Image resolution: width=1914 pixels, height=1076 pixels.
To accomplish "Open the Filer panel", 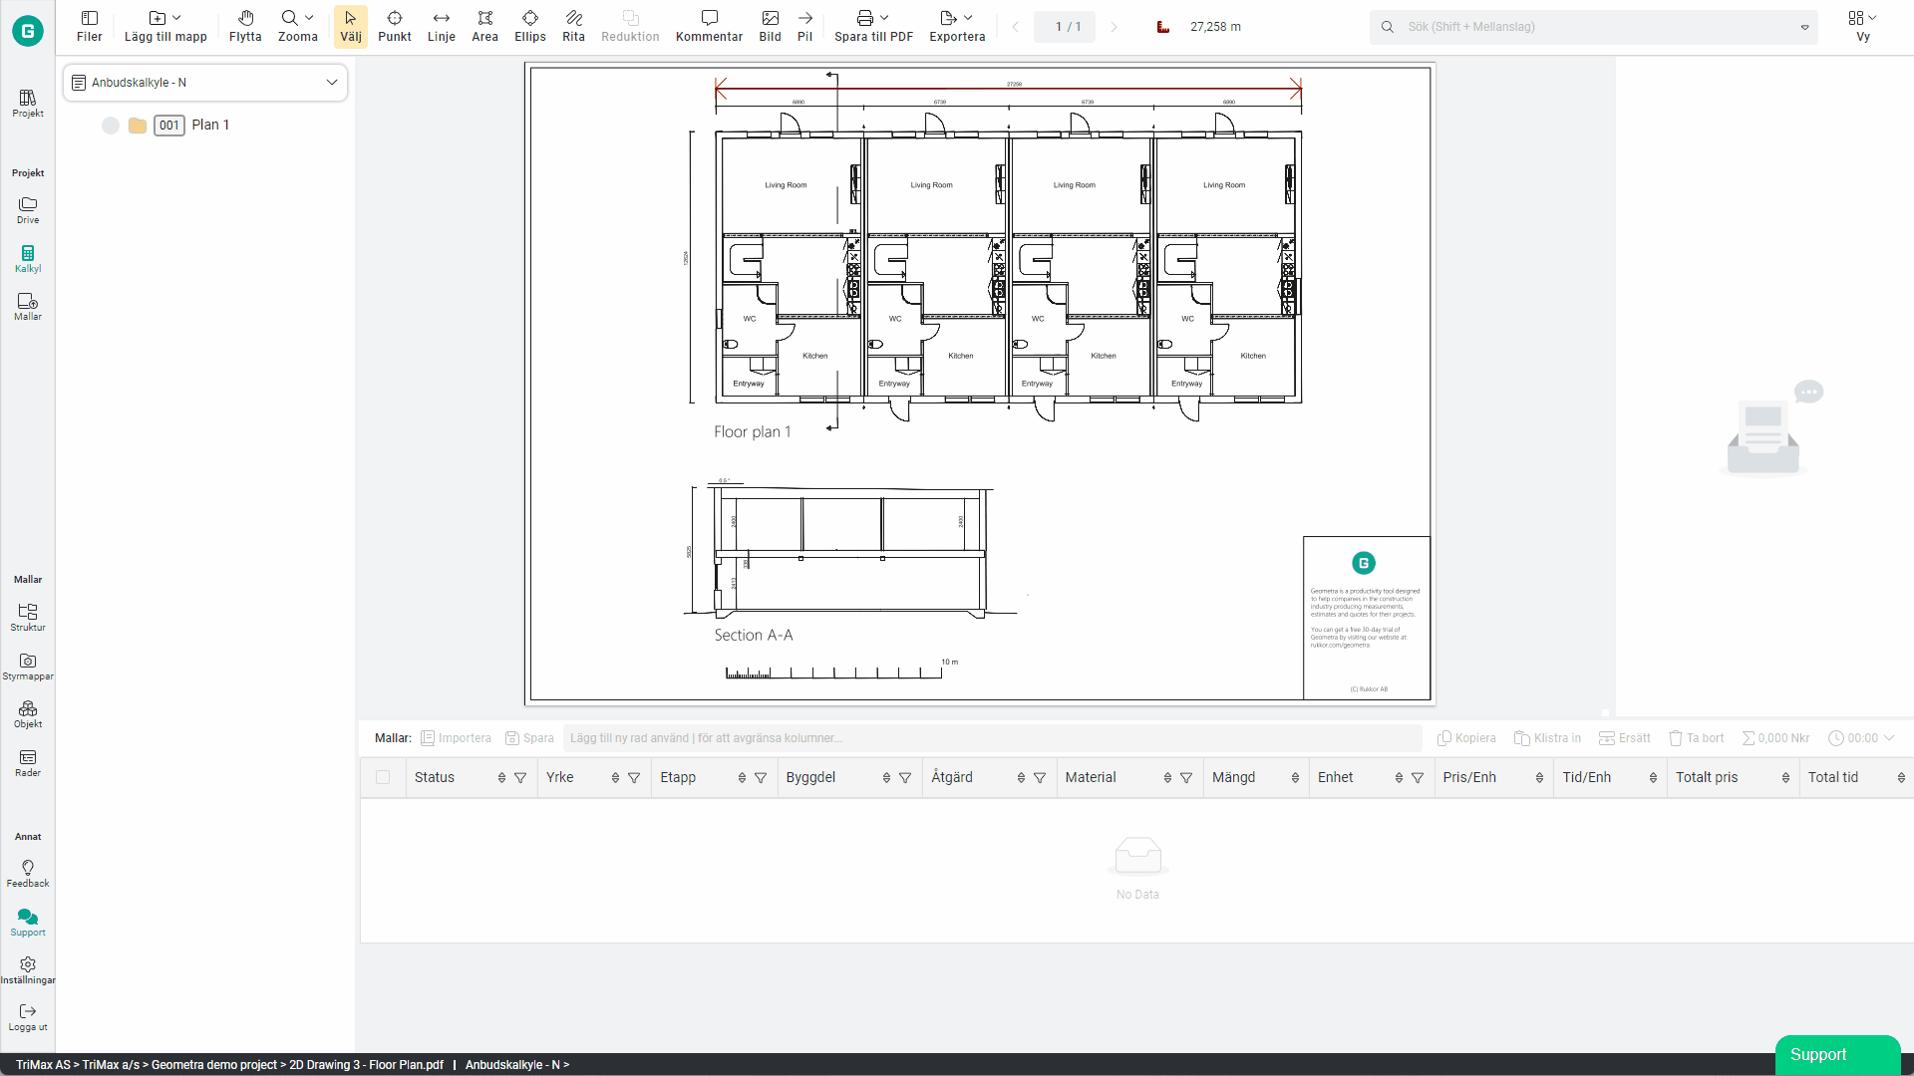I will tap(89, 27).
